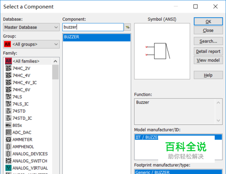
Task: Maximize the Select a Component window
Action: coord(195,6)
